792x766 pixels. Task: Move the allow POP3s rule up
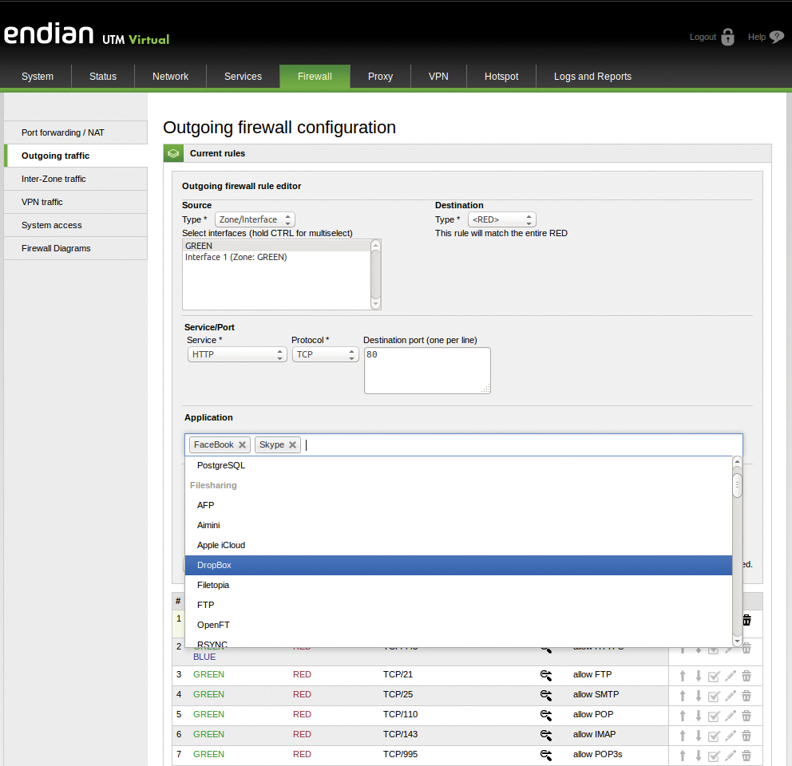click(683, 756)
